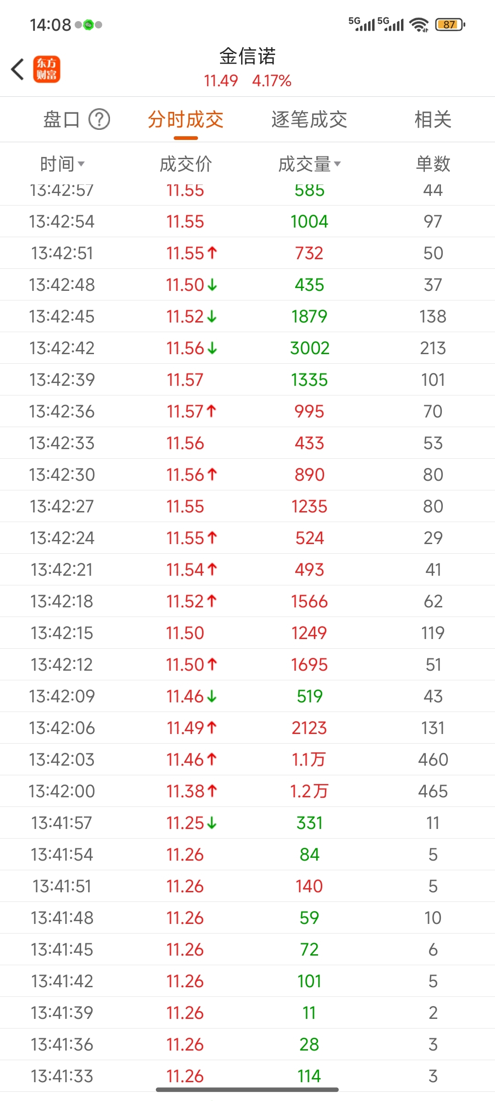Tap the back arrow icon
495x1101 pixels.
pos(18,69)
